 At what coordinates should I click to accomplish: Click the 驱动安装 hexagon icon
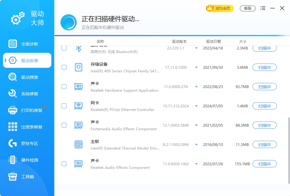click(x=13, y=60)
